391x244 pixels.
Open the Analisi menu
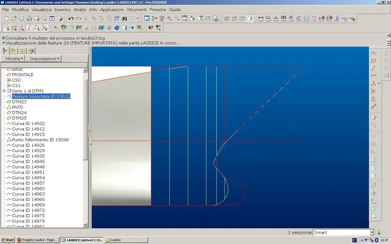(80, 10)
